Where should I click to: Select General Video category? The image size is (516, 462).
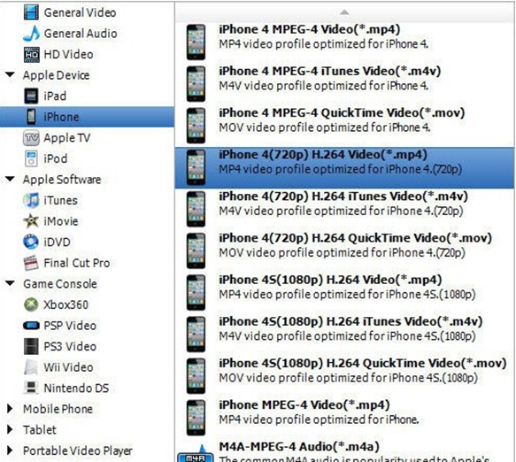(80, 12)
